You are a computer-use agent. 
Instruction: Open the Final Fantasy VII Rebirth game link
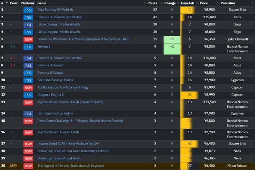(x=55, y=10)
